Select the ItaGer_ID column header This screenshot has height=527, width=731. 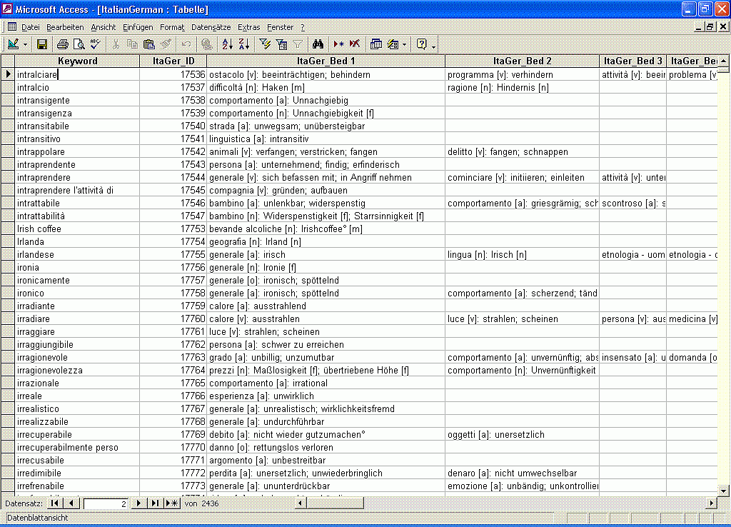coord(173,61)
